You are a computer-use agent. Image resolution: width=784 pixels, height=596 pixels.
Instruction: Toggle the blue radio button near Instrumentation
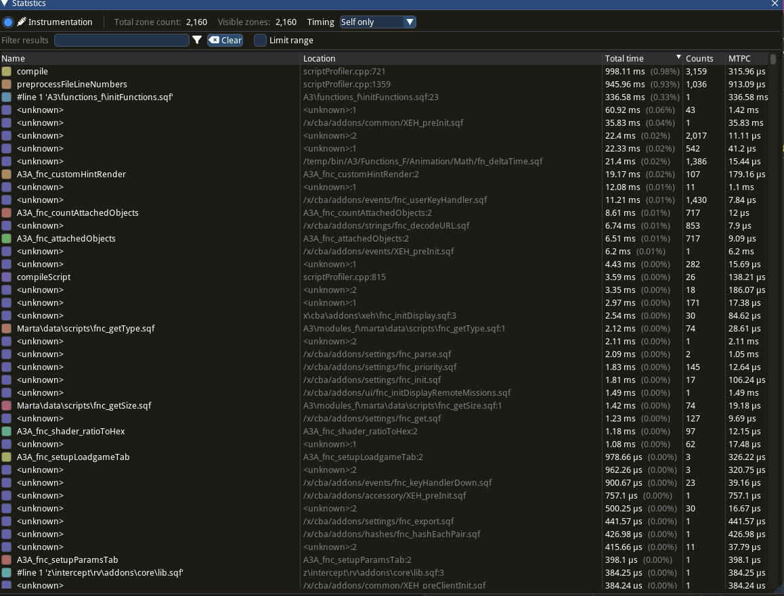point(8,21)
